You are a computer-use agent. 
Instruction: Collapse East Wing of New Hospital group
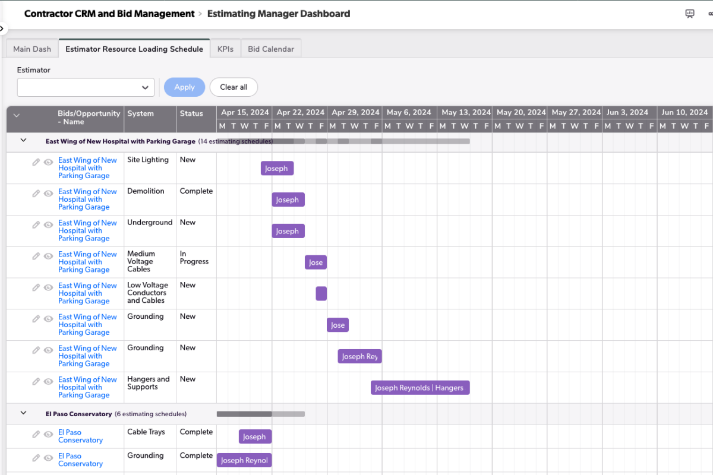coord(24,141)
